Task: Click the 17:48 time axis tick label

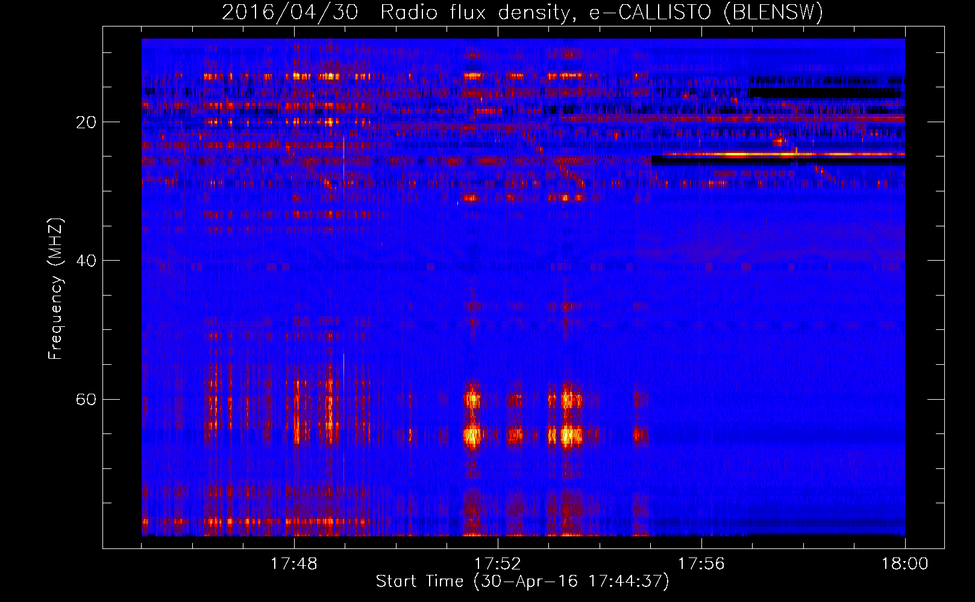Action: (294, 563)
